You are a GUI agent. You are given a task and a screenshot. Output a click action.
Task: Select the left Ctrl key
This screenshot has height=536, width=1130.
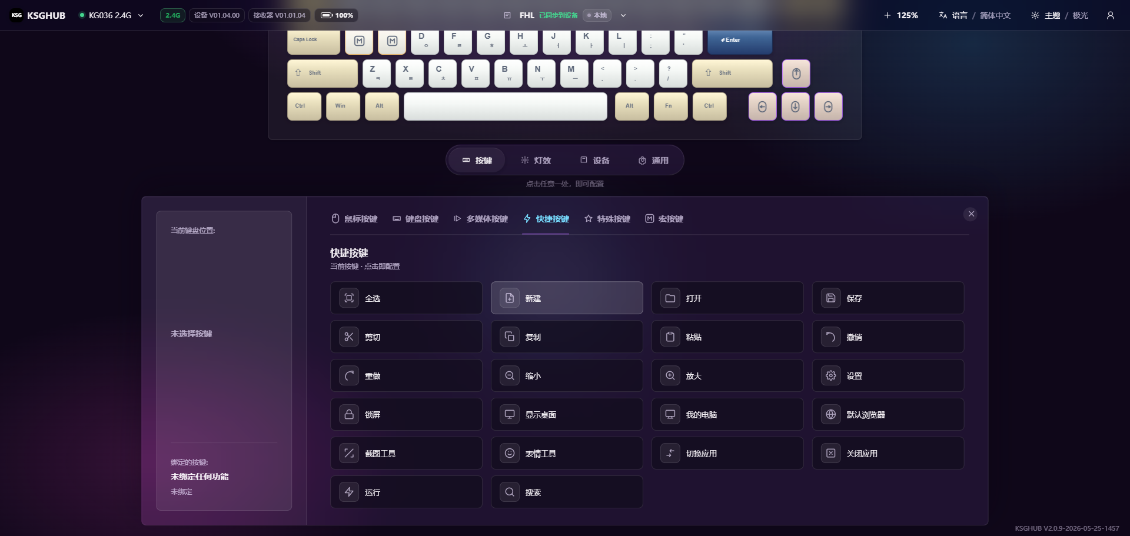point(304,106)
